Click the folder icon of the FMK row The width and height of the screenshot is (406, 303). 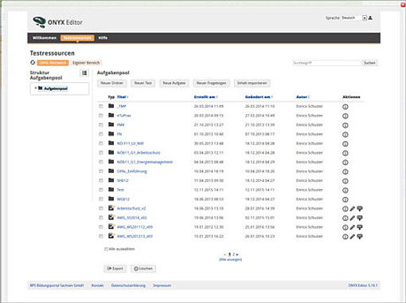tap(111, 124)
